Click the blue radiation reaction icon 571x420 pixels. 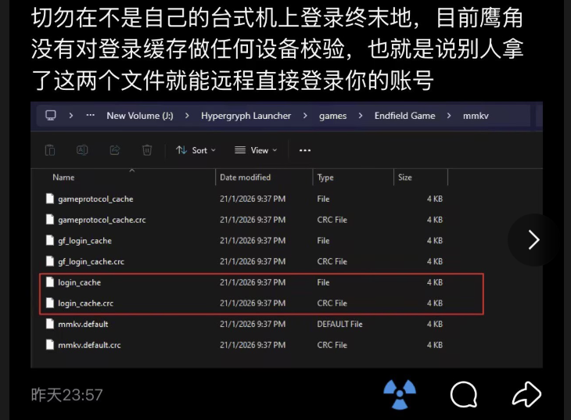[401, 393]
